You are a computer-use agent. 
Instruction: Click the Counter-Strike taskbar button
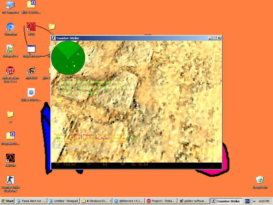[x=226, y=201]
